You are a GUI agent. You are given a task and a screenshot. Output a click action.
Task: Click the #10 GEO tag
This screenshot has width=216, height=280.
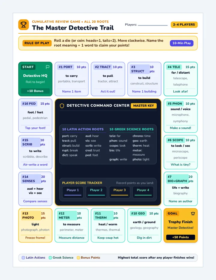pos(138,213)
